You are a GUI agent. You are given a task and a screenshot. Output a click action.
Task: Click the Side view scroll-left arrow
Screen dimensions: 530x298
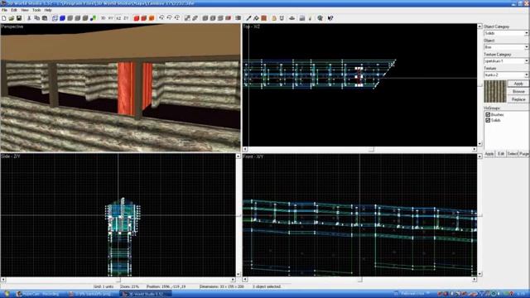(3, 280)
